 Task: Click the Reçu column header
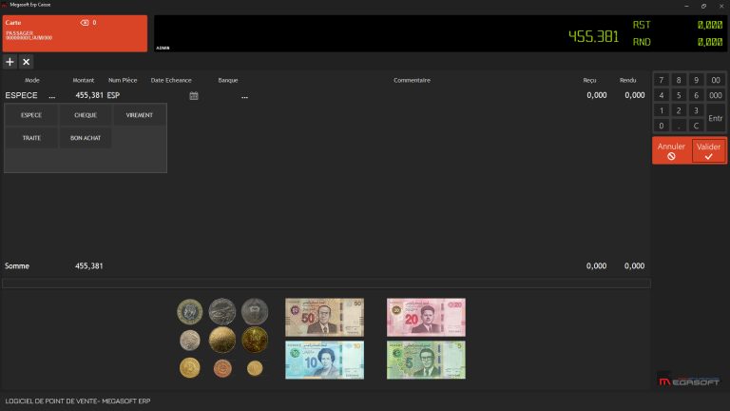(x=589, y=80)
